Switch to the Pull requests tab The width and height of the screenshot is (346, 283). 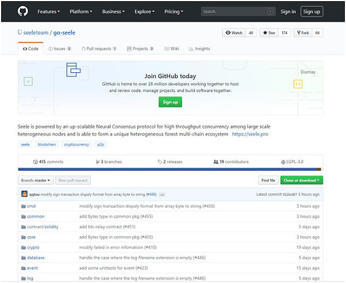pyautogui.click(x=99, y=49)
